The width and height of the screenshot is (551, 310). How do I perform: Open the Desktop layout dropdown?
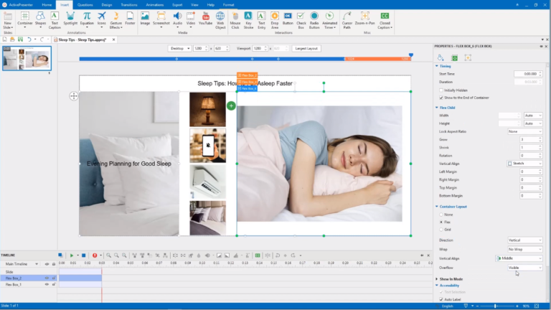coord(179,49)
